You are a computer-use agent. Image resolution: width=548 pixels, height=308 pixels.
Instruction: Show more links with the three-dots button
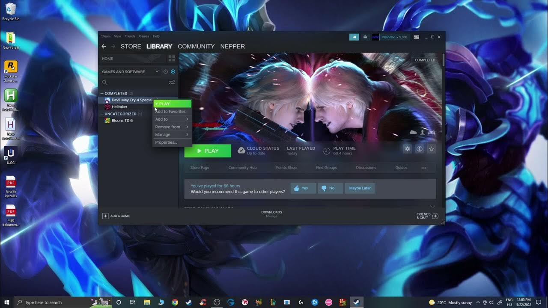[424, 168]
